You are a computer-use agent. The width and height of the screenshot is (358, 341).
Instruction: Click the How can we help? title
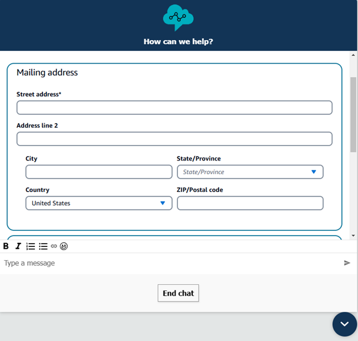click(178, 41)
